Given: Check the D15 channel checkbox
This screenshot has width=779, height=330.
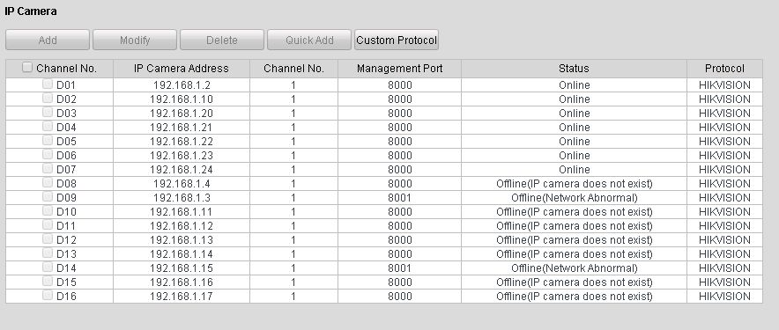Looking at the screenshot, I should pos(48,282).
